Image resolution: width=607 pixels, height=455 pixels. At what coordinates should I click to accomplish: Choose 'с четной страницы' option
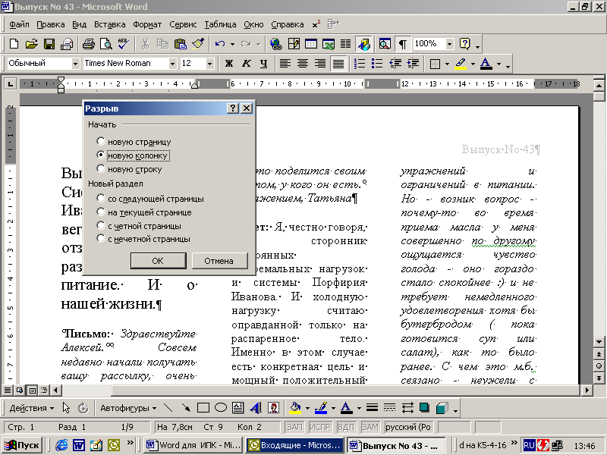pyautogui.click(x=101, y=225)
